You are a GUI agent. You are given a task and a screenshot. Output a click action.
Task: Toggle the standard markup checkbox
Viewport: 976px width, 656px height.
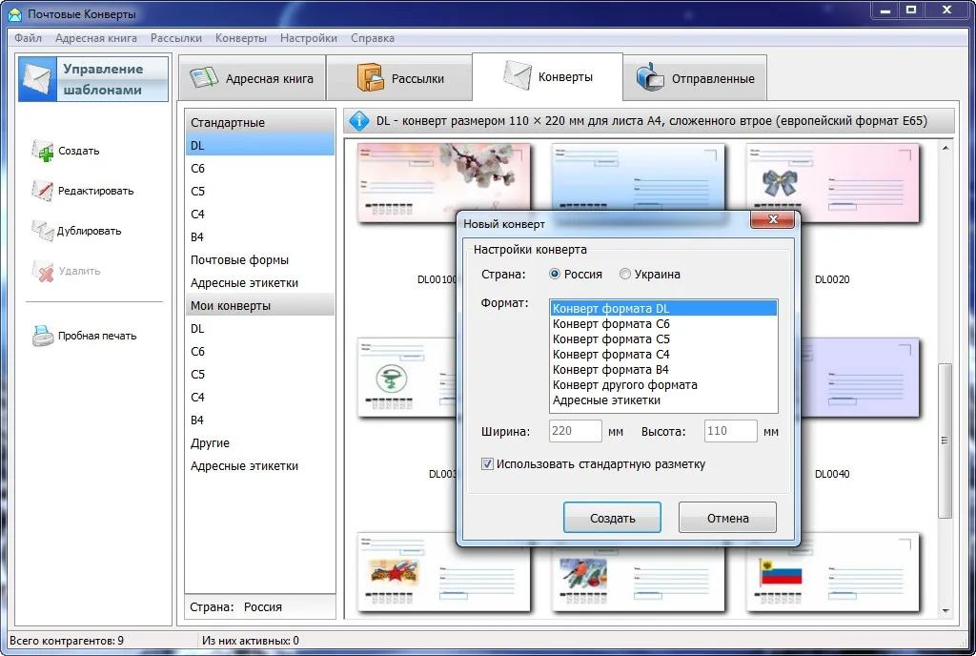coord(488,464)
